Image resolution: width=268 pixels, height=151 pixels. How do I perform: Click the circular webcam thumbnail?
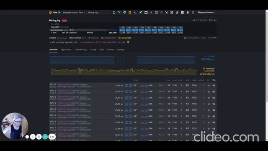point(15,126)
